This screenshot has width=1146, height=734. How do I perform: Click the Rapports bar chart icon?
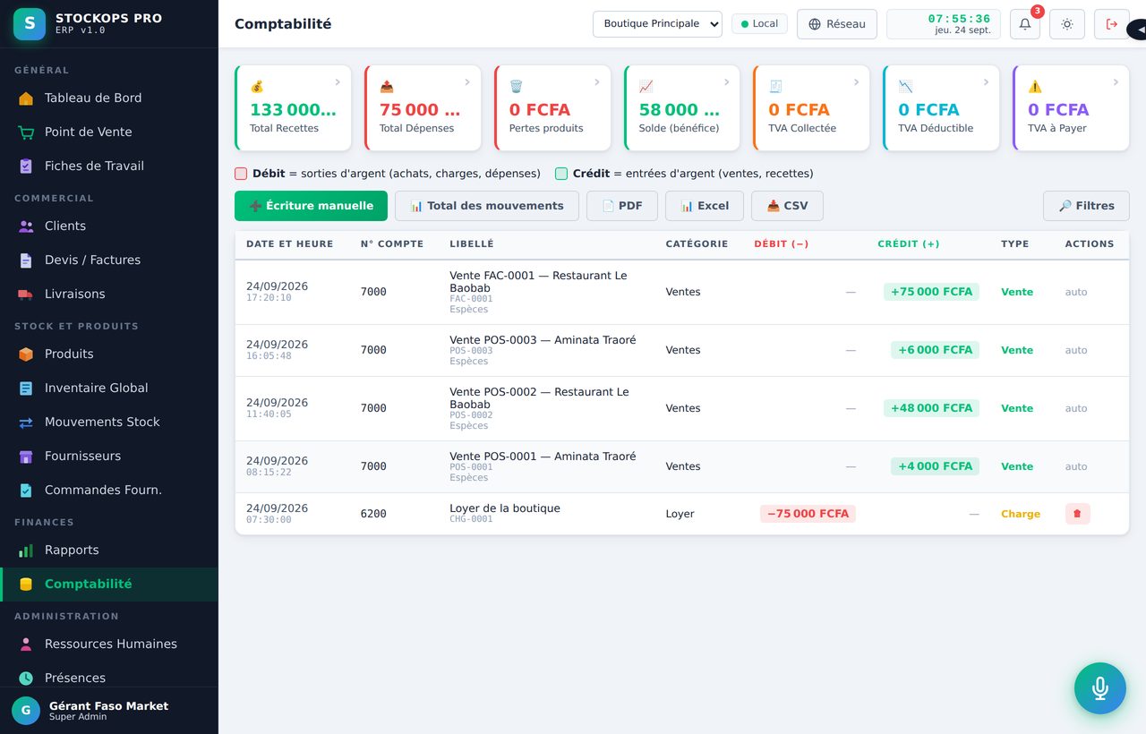(x=26, y=550)
